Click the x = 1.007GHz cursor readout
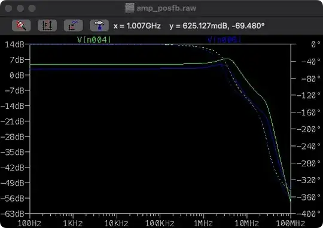323x228 pixels. 137,26
